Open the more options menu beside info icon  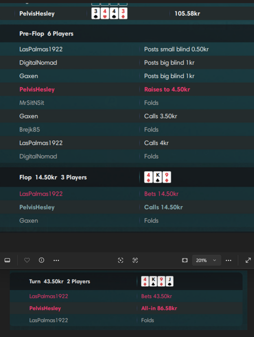(56, 260)
